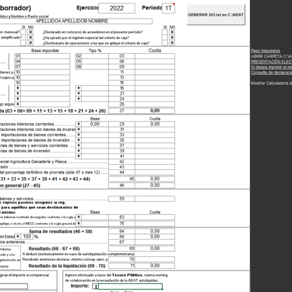Select the Cuota cell for box 31
Screen dimensions: 292x292
click(155, 130)
